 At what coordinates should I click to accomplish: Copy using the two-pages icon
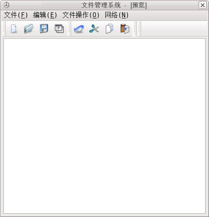[109, 29]
